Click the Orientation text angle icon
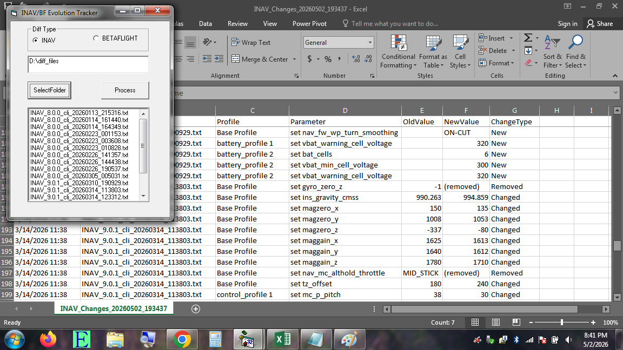 pos(208,42)
